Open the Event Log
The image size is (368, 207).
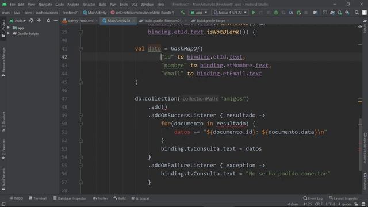[x=313, y=198]
